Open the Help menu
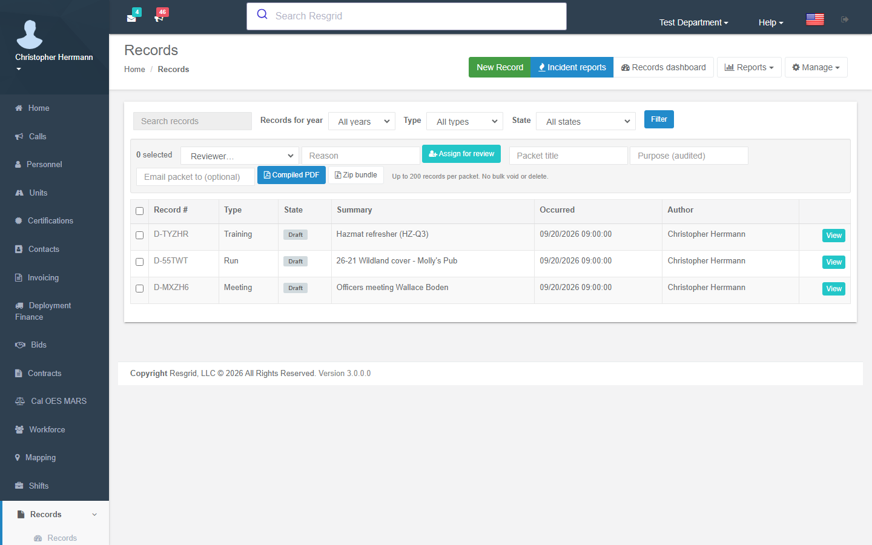The height and width of the screenshot is (545, 872). click(x=771, y=22)
